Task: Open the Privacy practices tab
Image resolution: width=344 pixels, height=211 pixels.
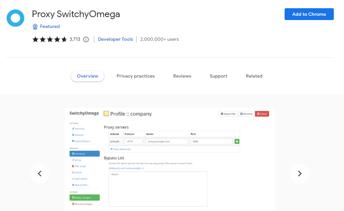Action: point(136,76)
